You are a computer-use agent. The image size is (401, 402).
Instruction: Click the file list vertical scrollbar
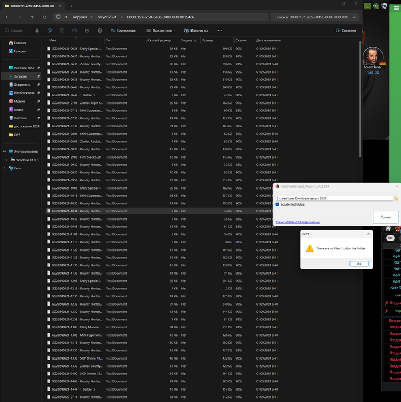click(360, 99)
